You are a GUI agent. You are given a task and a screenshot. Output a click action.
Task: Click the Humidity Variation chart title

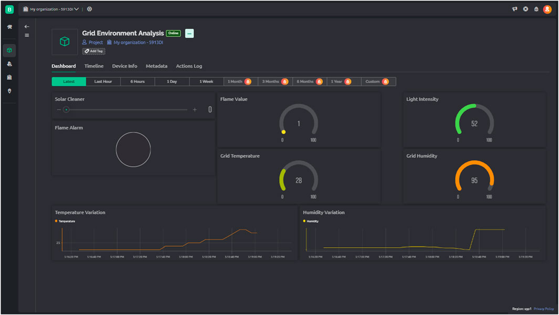tap(324, 212)
